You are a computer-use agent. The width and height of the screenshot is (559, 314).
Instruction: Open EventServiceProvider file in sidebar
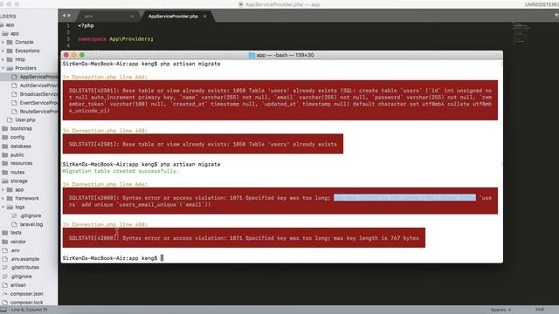pyautogui.click(x=38, y=103)
